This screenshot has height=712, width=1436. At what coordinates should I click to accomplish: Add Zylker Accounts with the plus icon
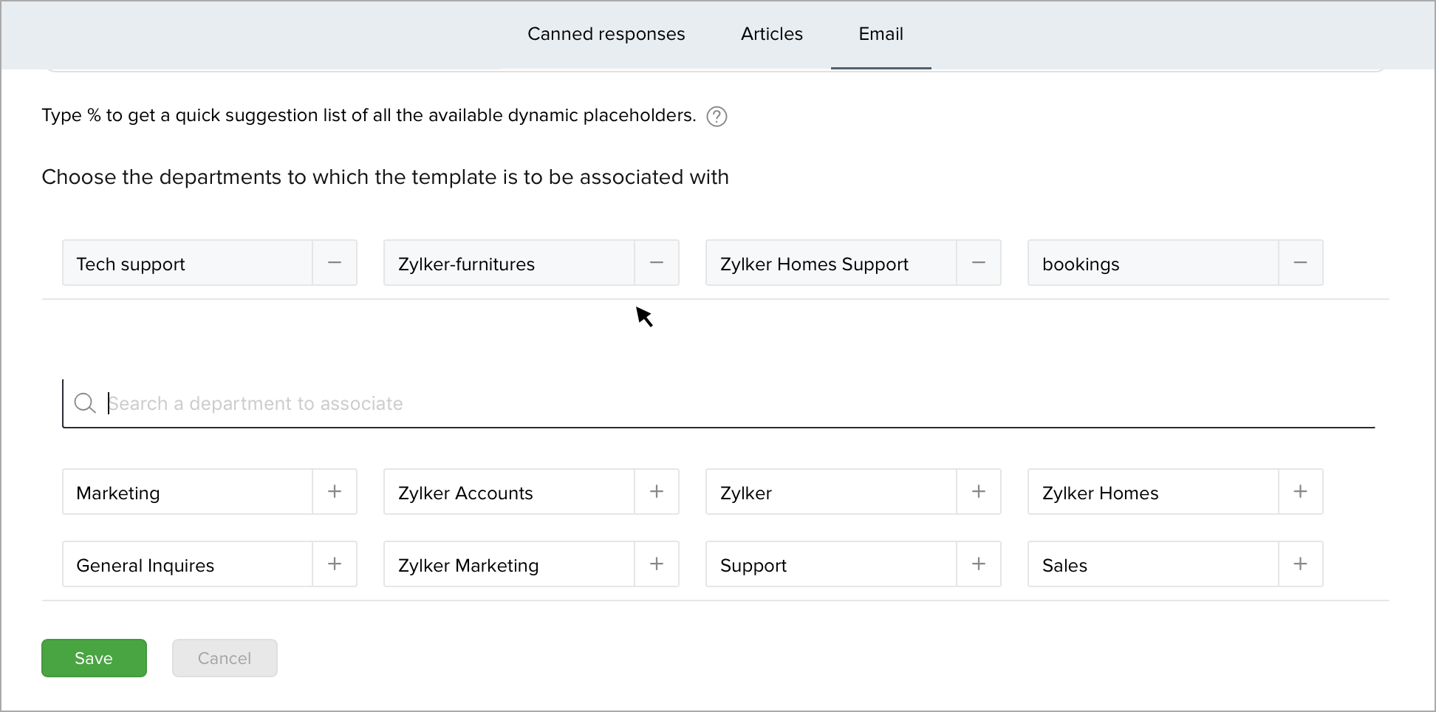(657, 492)
